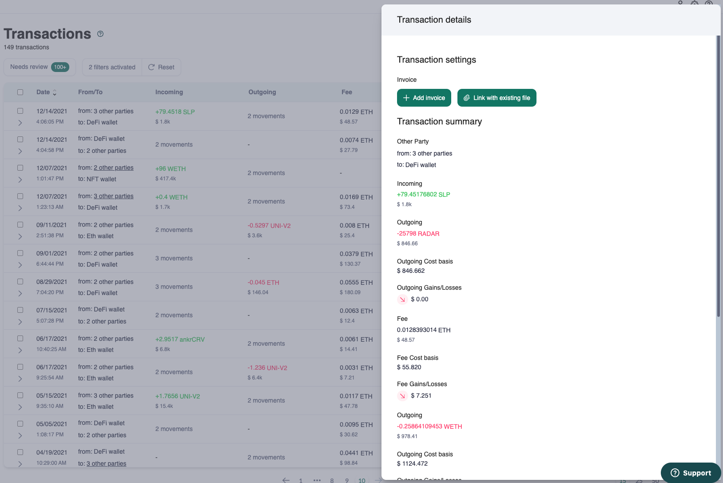Open the 2 filters activated button

112,67
